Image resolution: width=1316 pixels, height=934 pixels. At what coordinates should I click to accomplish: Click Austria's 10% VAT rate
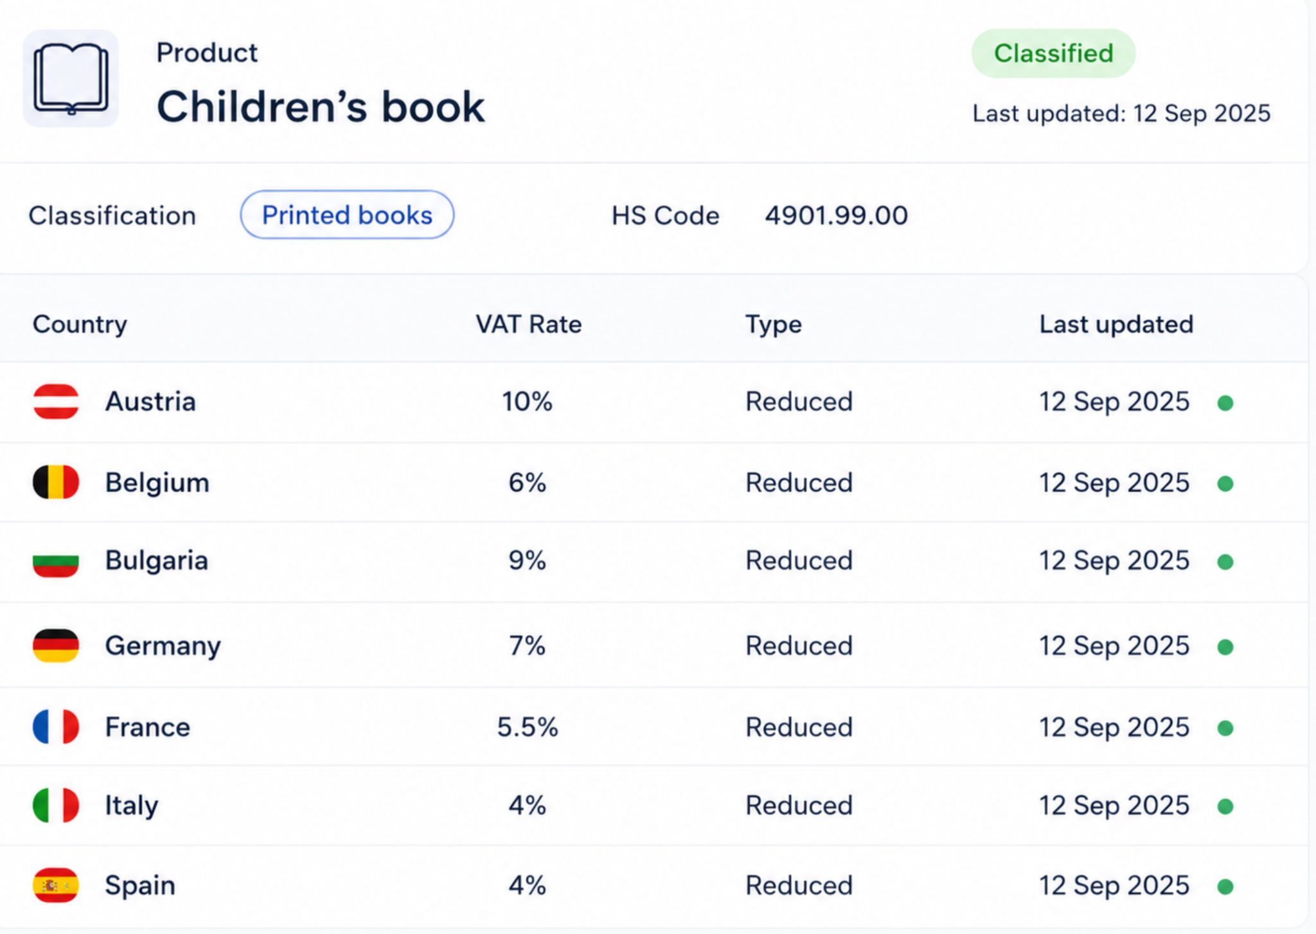pos(527,402)
